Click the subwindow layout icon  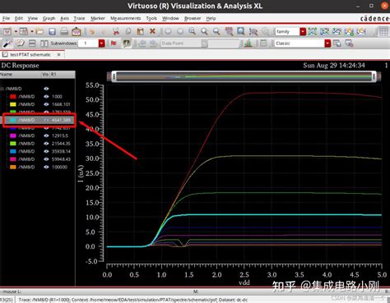24,31
